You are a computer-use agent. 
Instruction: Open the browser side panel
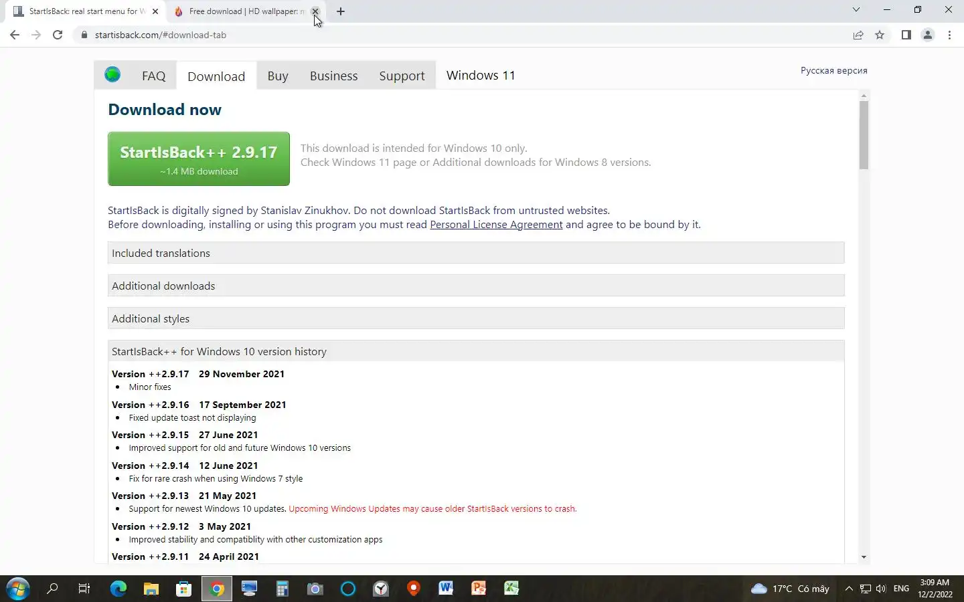click(906, 35)
